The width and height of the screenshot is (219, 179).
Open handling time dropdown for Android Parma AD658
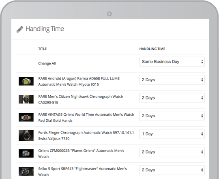pyautogui.click(x=172, y=80)
